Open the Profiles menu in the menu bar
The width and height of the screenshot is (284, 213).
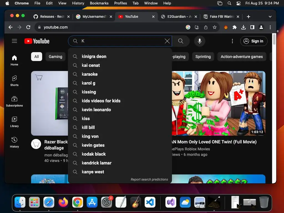tap(120, 3)
